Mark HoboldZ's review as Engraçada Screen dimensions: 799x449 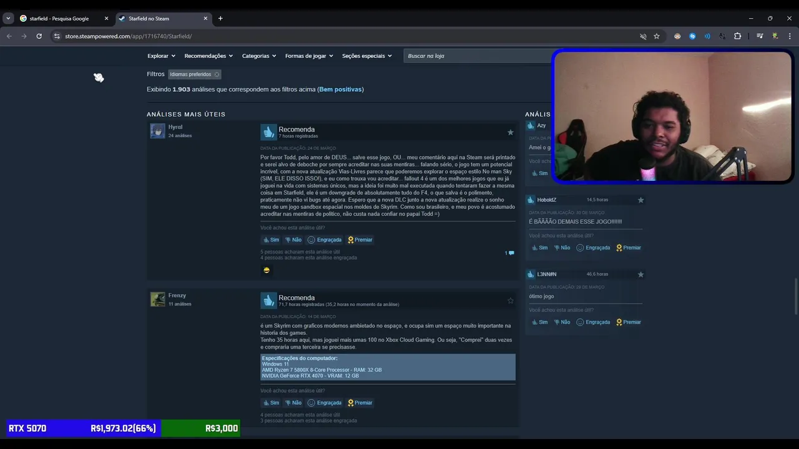(593, 248)
